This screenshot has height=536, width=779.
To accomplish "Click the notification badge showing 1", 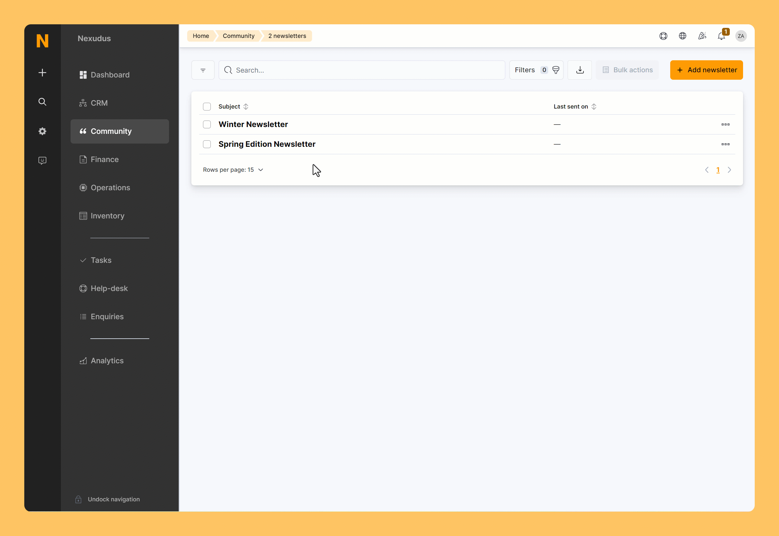I will pos(726,31).
